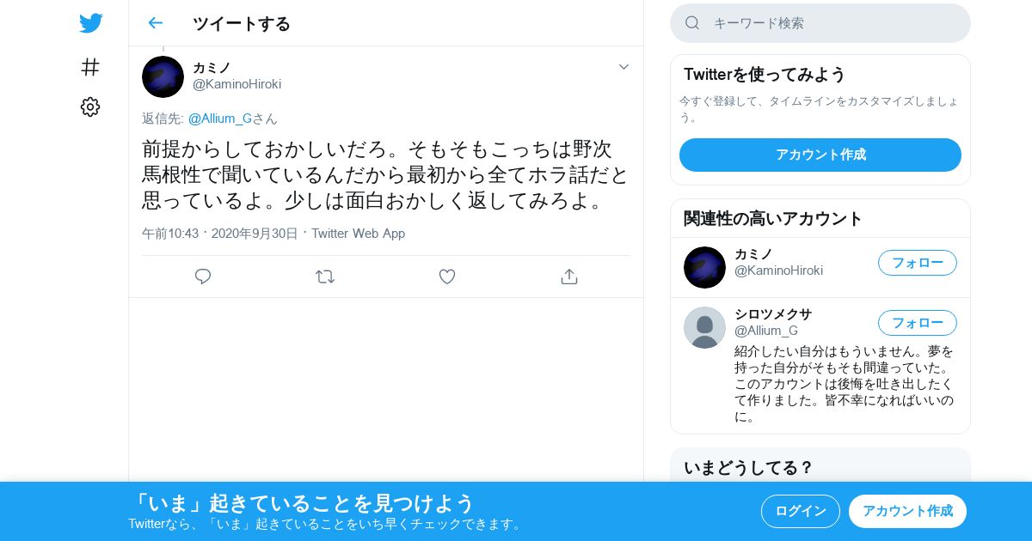1032x541 pixels.
Task: Click the share tweet icon
Action: tap(568, 277)
